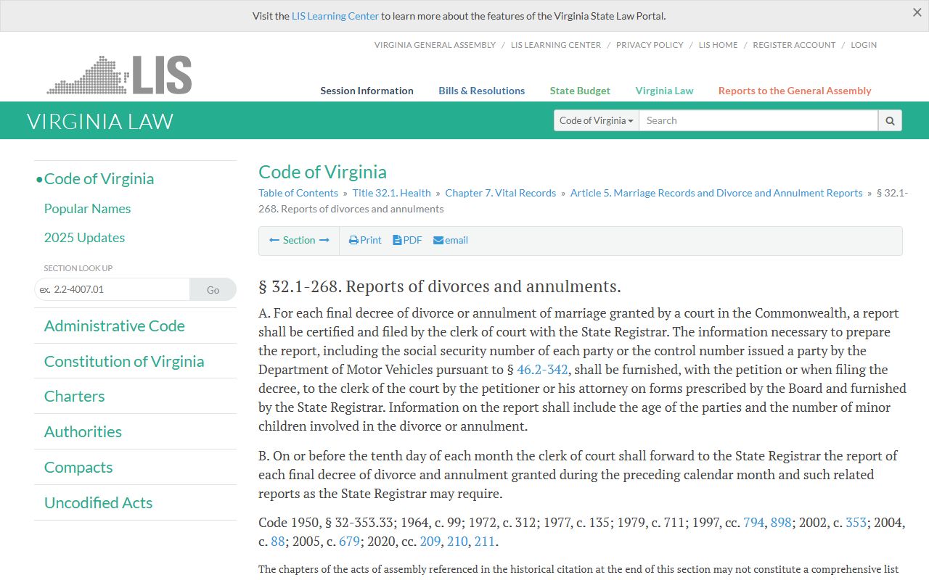This screenshot has width=929, height=580.
Task: Open Authorities in sidebar
Action: pos(83,431)
